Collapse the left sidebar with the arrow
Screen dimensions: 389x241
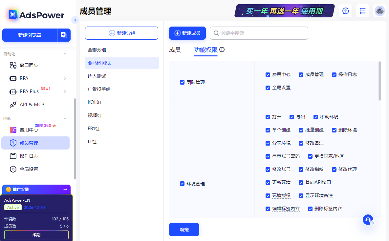75,20
